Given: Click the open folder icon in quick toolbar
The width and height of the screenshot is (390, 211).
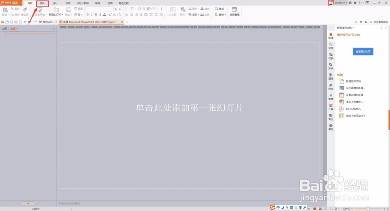Looking at the screenshot, I should point(2,22).
